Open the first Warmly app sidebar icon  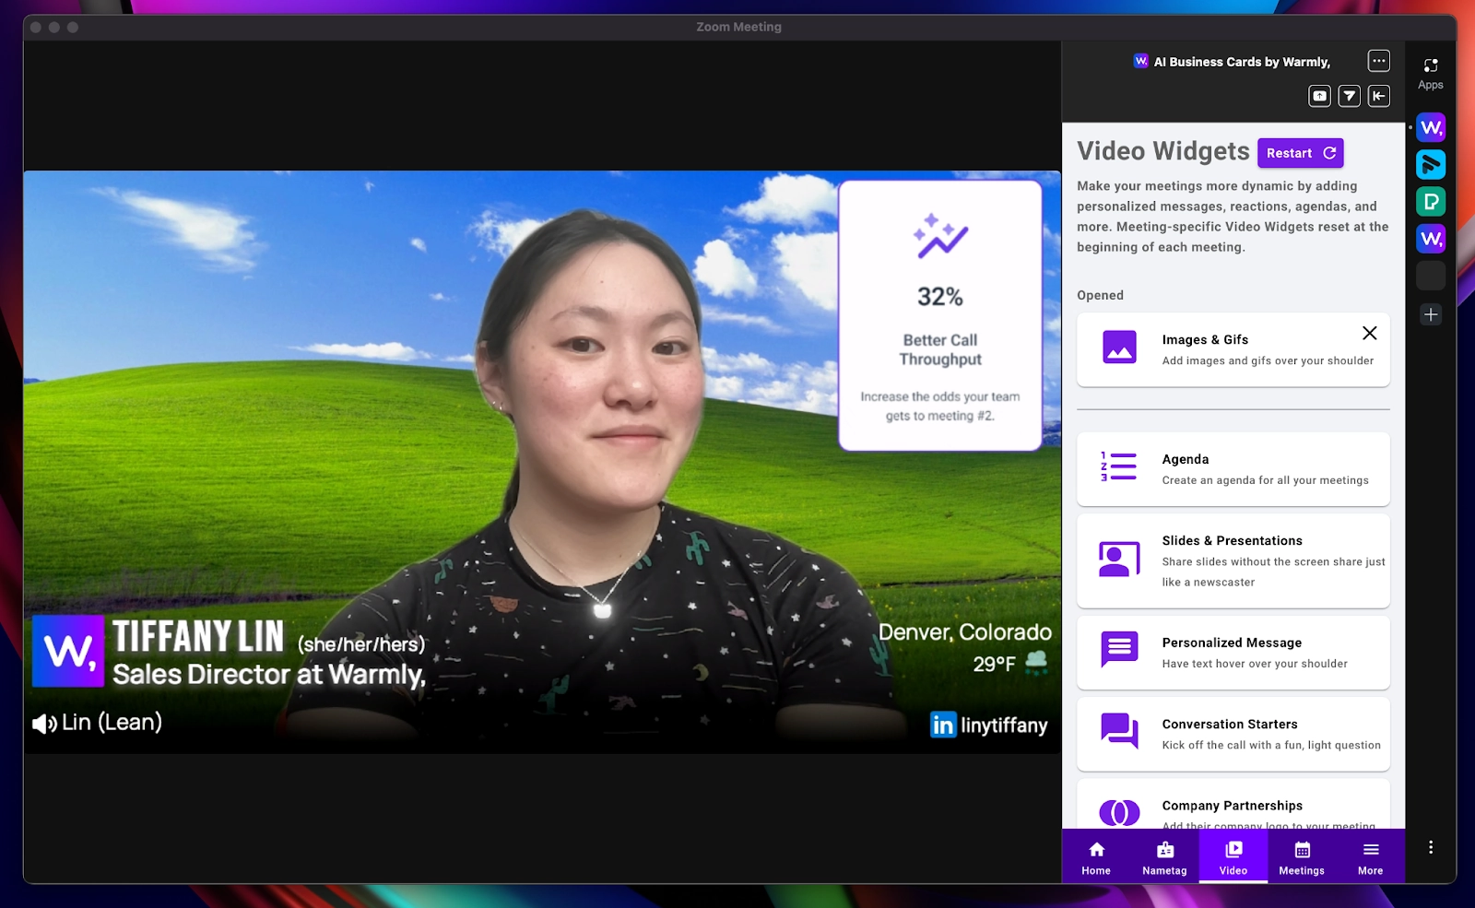click(x=1431, y=127)
